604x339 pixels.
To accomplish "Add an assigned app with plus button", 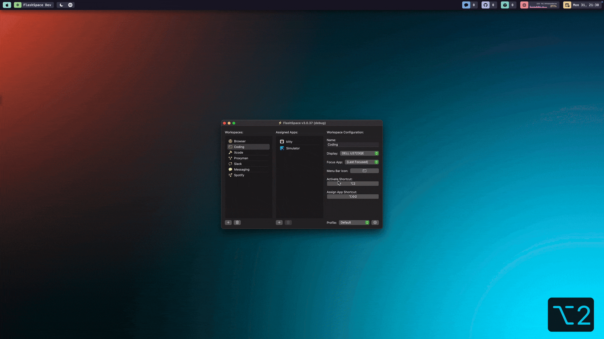I will point(279,222).
